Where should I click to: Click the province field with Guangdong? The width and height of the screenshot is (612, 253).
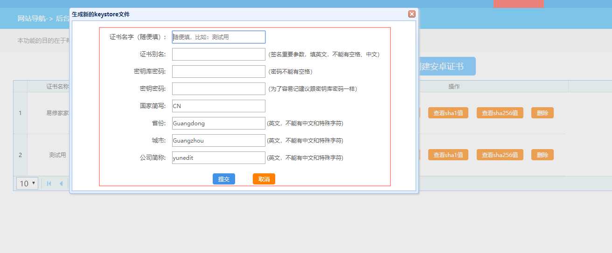coord(219,123)
